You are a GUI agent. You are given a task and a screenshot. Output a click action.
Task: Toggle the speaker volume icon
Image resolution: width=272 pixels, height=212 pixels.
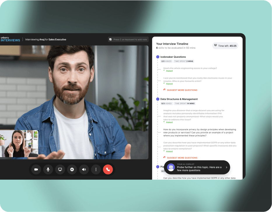pyautogui.click(x=84, y=169)
